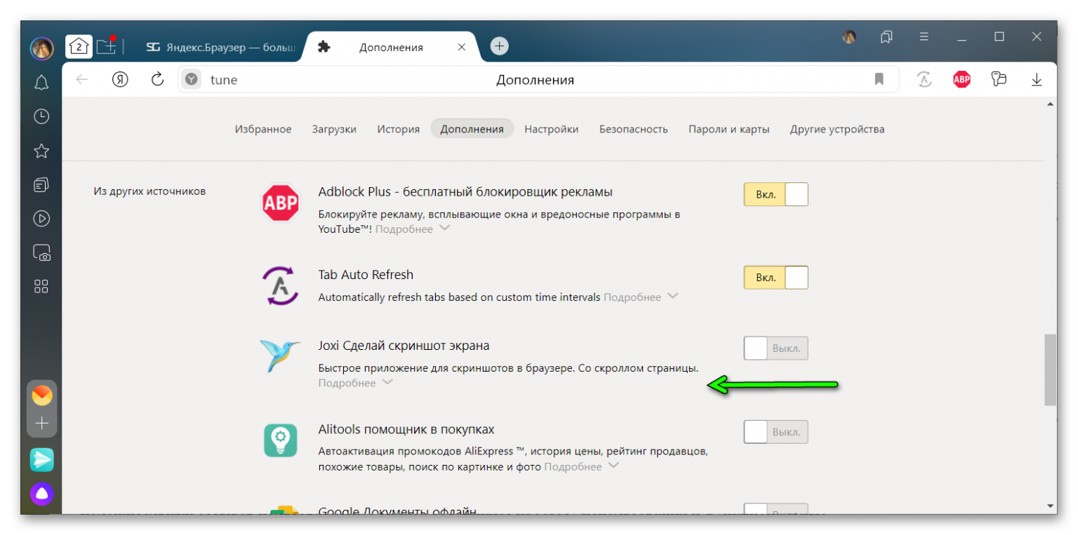Open video player icon in sidebar

point(41,218)
